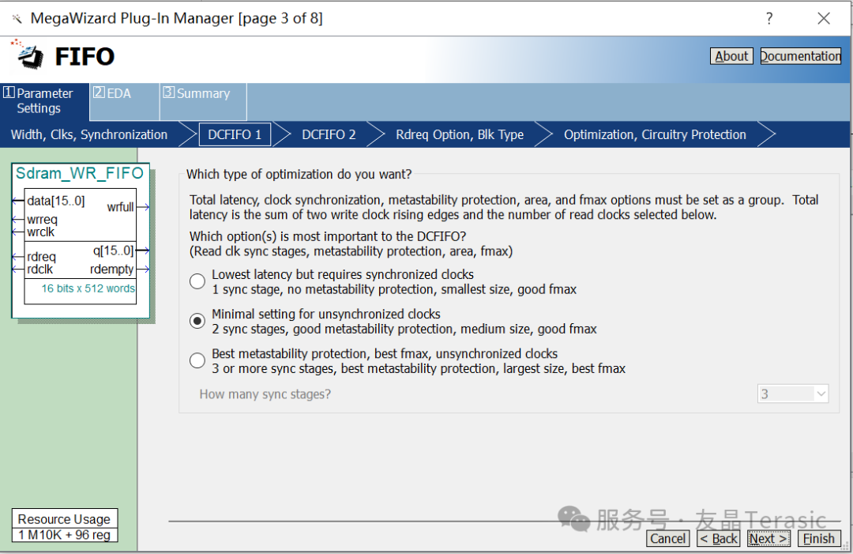Select Minimal setting for unsynchronized clocks
Viewport: 853px width, 554px height.
(197, 320)
